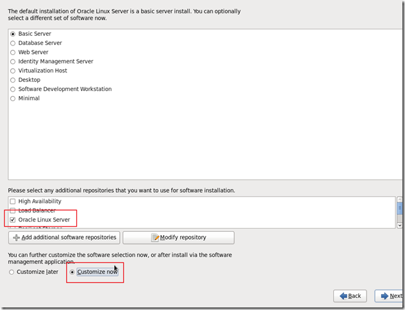Viewport: 405px width, 310px height.
Task: Pick Identity Management Server option
Action: pos(13,61)
